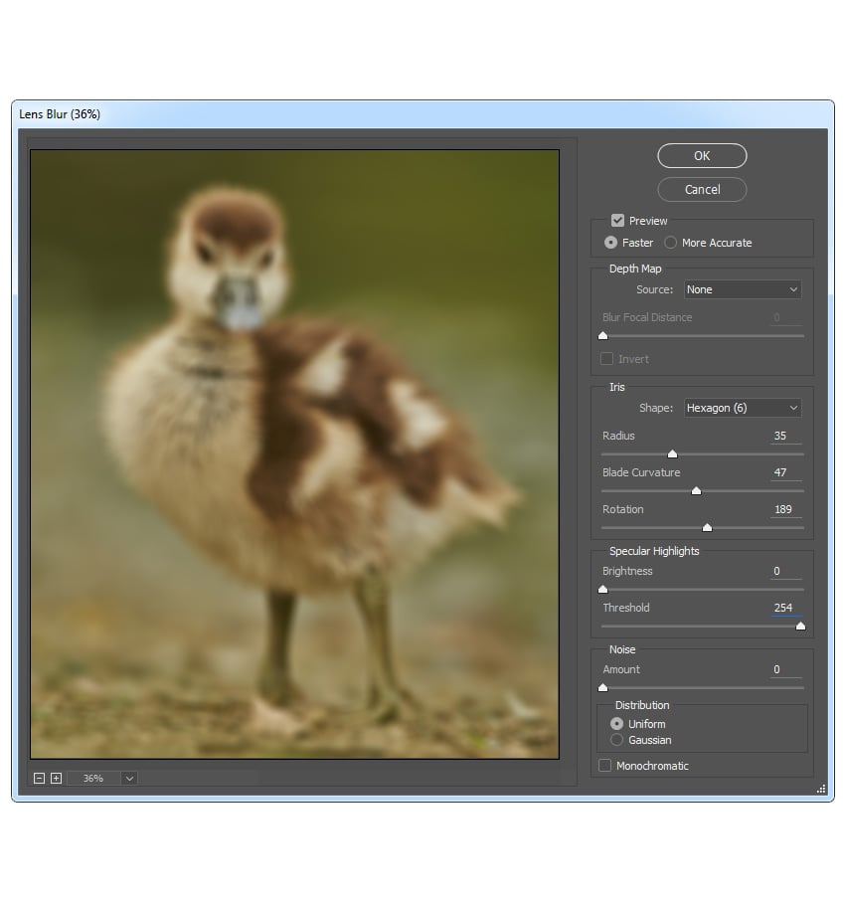Select the More Accurate radio button
The height and width of the screenshot is (902, 845).
point(670,242)
